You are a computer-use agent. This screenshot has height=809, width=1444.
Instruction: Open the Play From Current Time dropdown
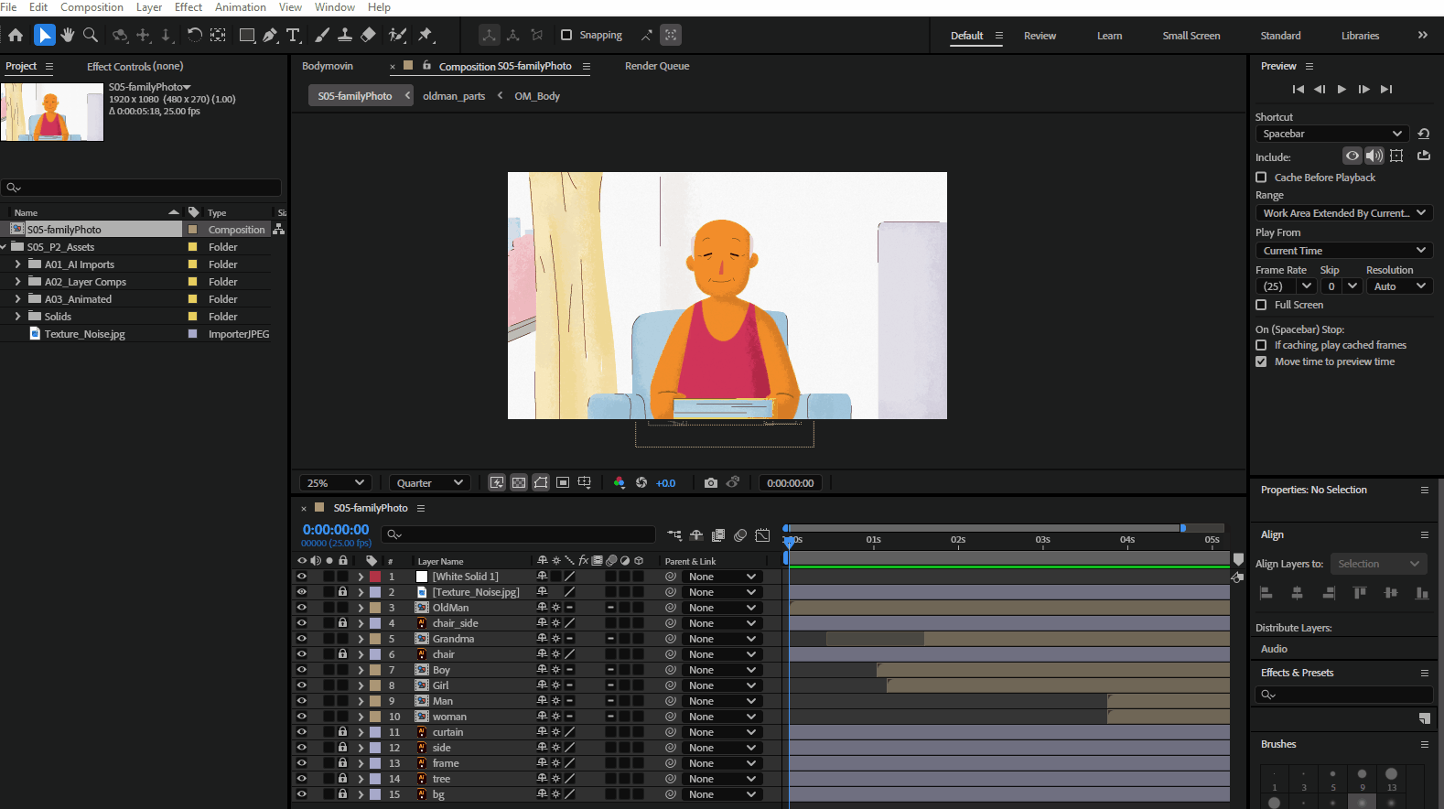point(1343,250)
